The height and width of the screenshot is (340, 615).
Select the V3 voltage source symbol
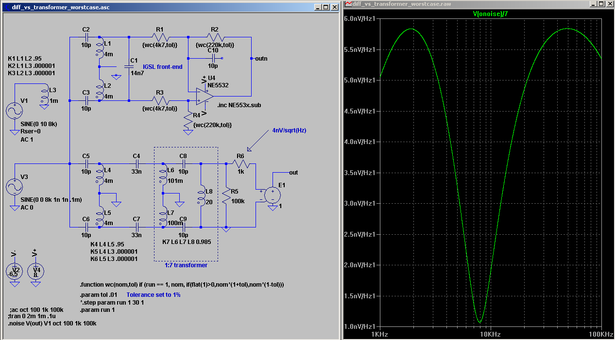coord(14,187)
